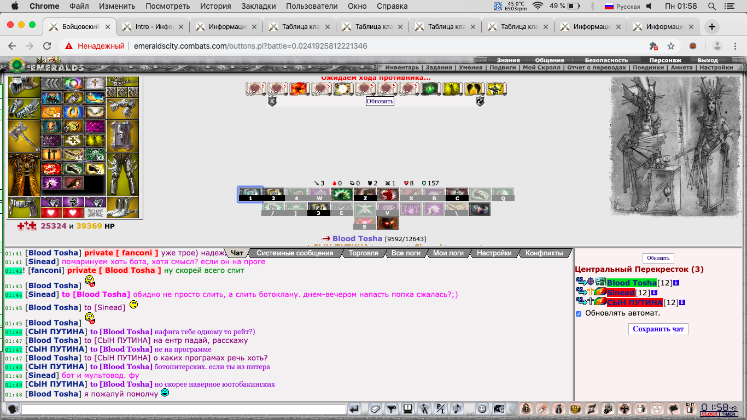Click the white cross effect icon

click(x=73, y=141)
